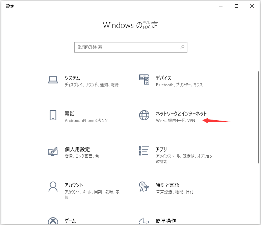
Task: Click the person icon for アカウント
Action: click(53, 187)
